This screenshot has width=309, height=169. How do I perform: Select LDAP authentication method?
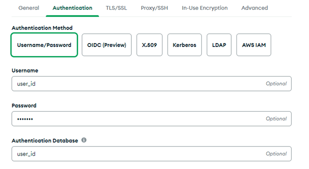(x=219, y=45)
